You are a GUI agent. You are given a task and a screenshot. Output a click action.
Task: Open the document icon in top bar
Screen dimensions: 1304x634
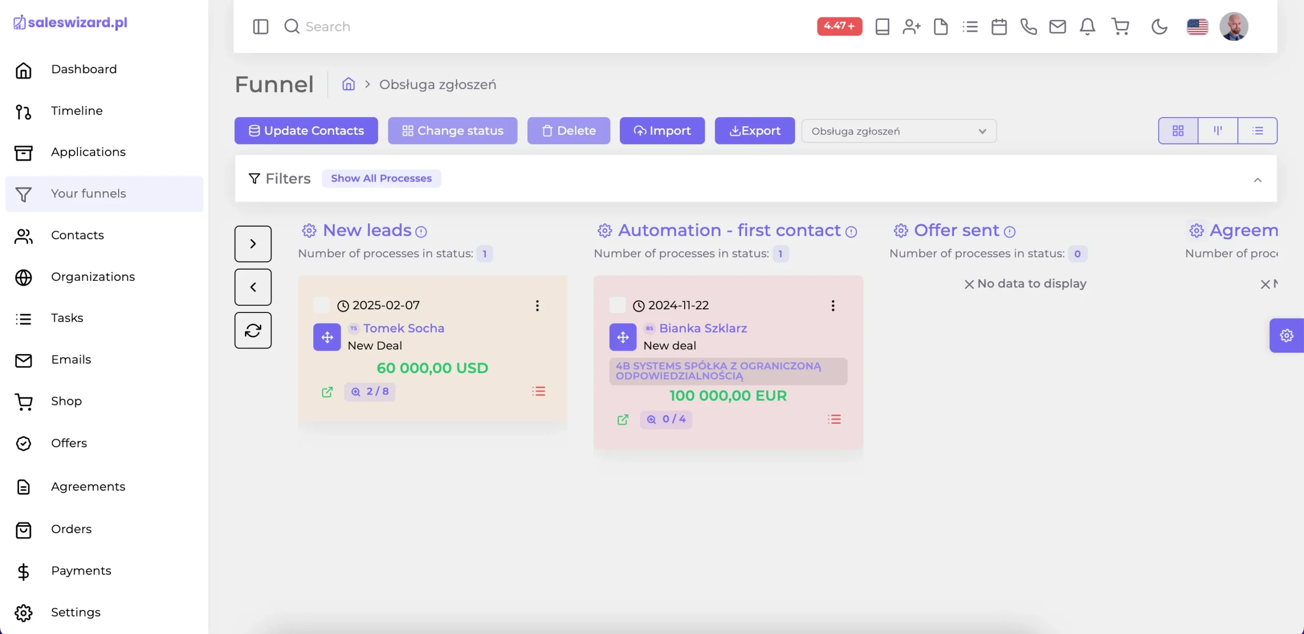click(941, 26)
